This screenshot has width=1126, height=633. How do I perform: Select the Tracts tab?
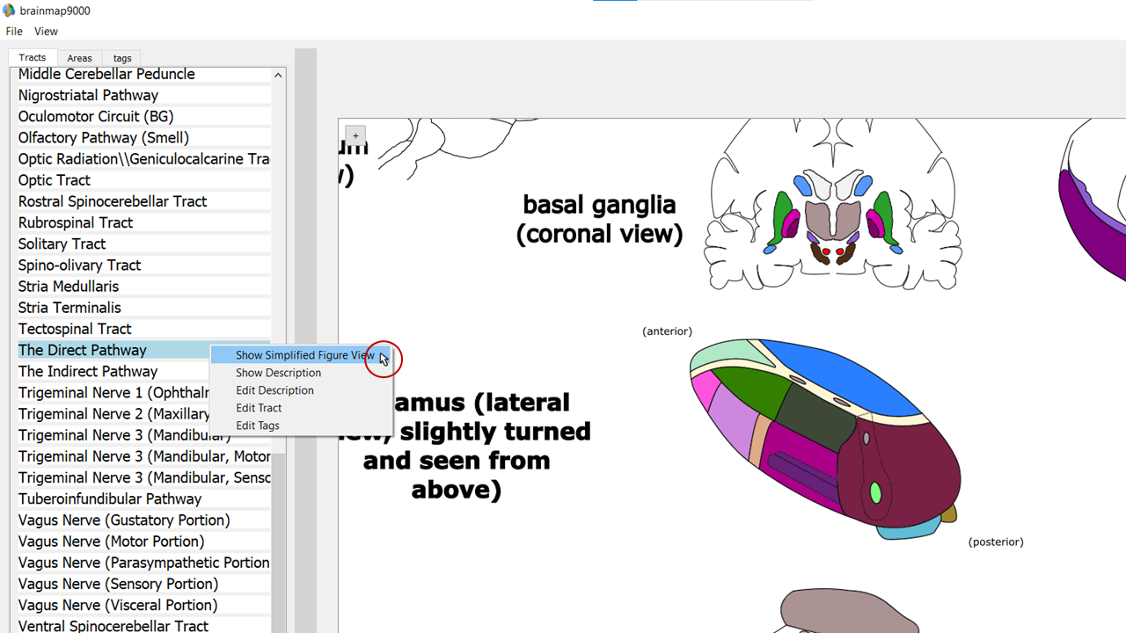pos(33,58)
